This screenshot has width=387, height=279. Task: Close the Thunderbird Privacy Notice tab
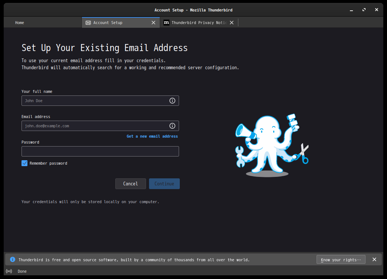(232, 23)
